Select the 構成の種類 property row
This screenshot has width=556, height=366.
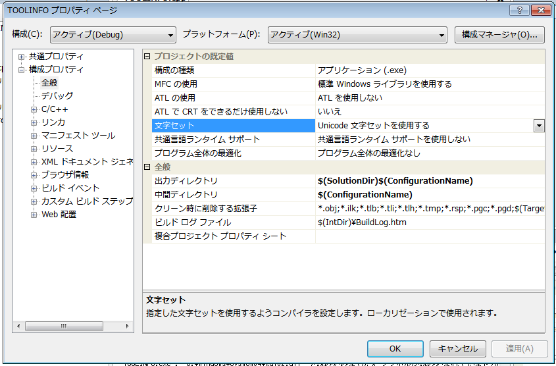[x=234, y=70]
